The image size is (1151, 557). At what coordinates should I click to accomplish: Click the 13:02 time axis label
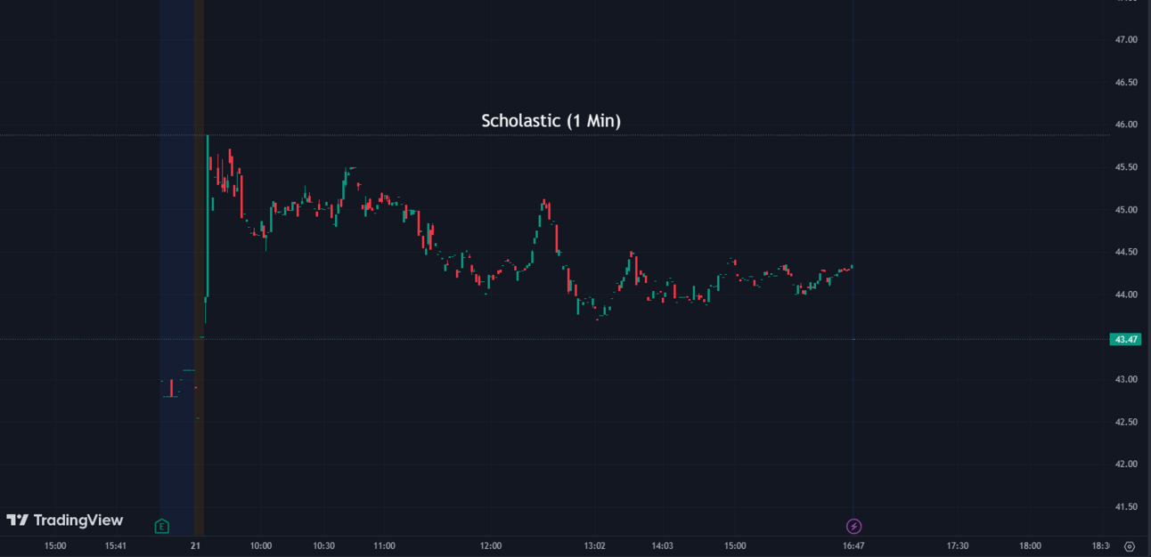click(595, 545)
